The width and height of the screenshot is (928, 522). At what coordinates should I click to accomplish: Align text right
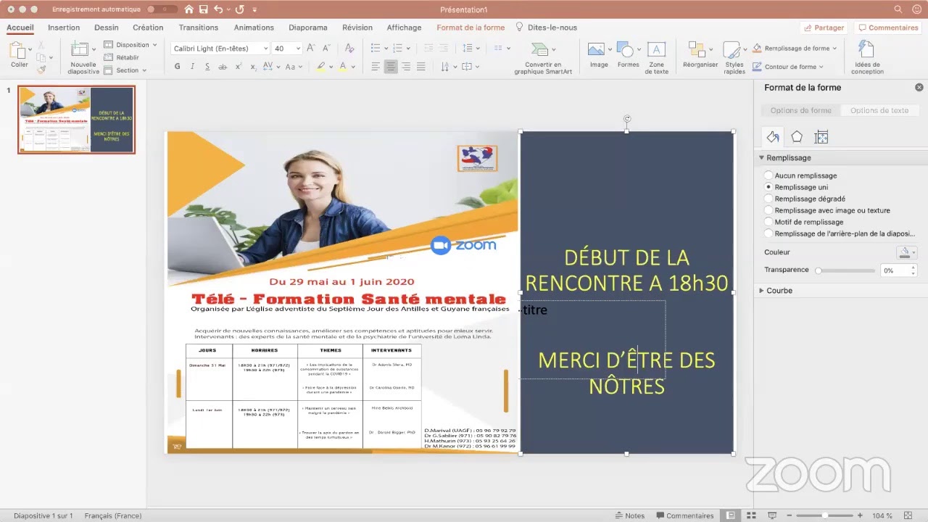pos(406,66)
